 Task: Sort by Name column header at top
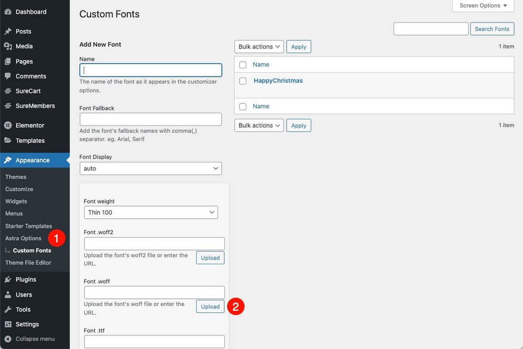pyautogui.click(x=261, y=65)
